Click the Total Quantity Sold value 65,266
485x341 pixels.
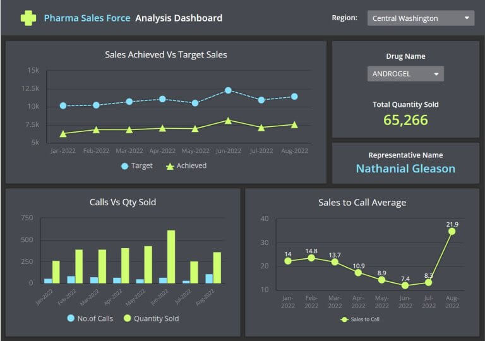coord(405,120)
